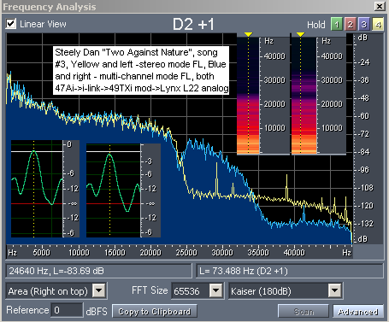This screenshot has height=322, width=389.
Task: Close the Frequency Analysis window
Action: coord(380,6)
